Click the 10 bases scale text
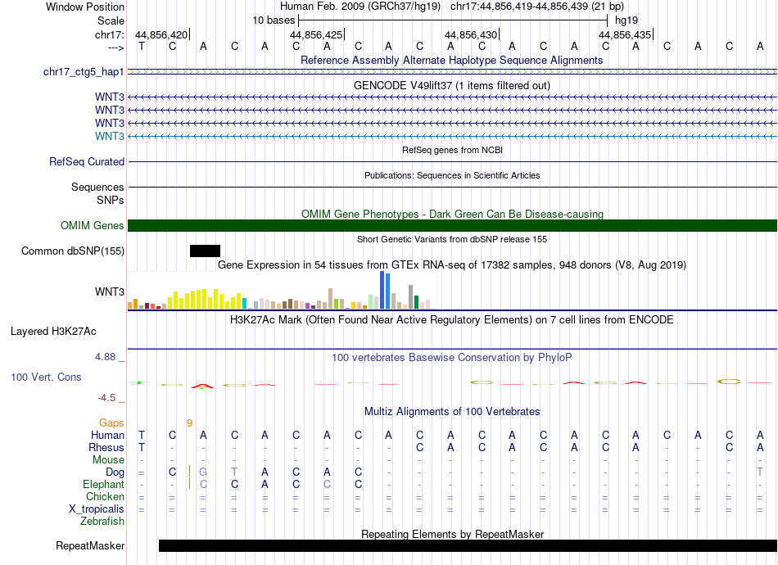 point(274,20)
